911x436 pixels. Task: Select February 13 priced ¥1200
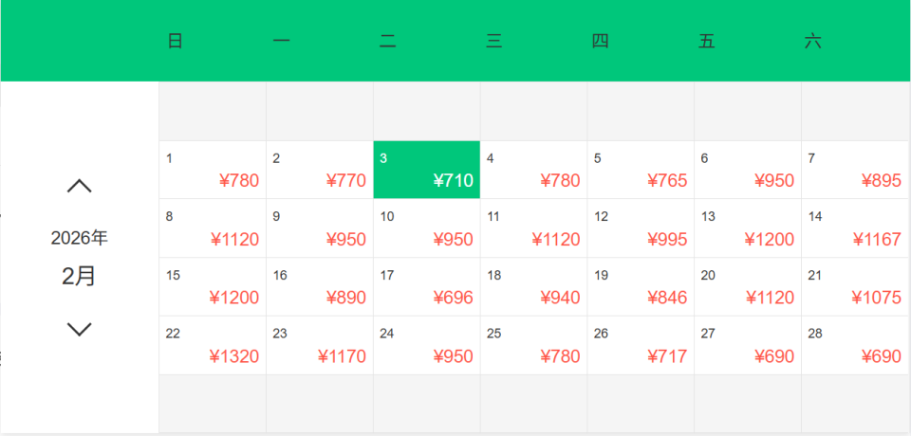[748, 228]
